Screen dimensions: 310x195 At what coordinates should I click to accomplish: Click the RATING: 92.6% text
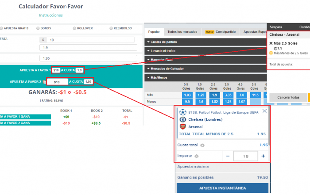coord(52,101)
